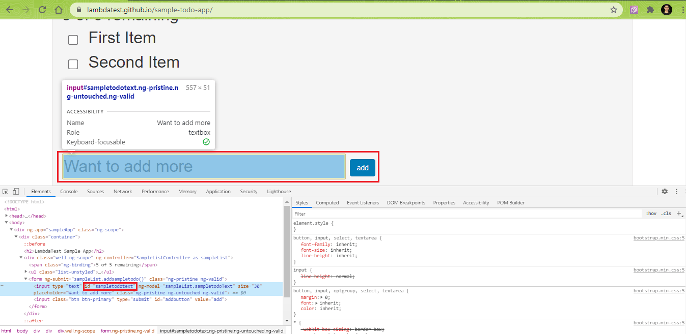
Task: Click the new style rule plus icon
Action: [679, 214]
